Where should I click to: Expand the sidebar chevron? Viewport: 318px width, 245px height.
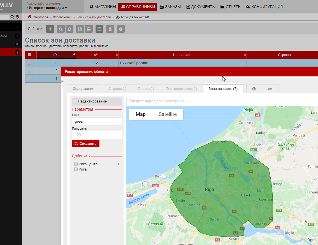pyautogui.click(x=18, y=27)
